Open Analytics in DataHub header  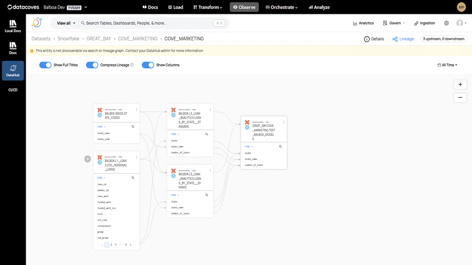[363, 23]
